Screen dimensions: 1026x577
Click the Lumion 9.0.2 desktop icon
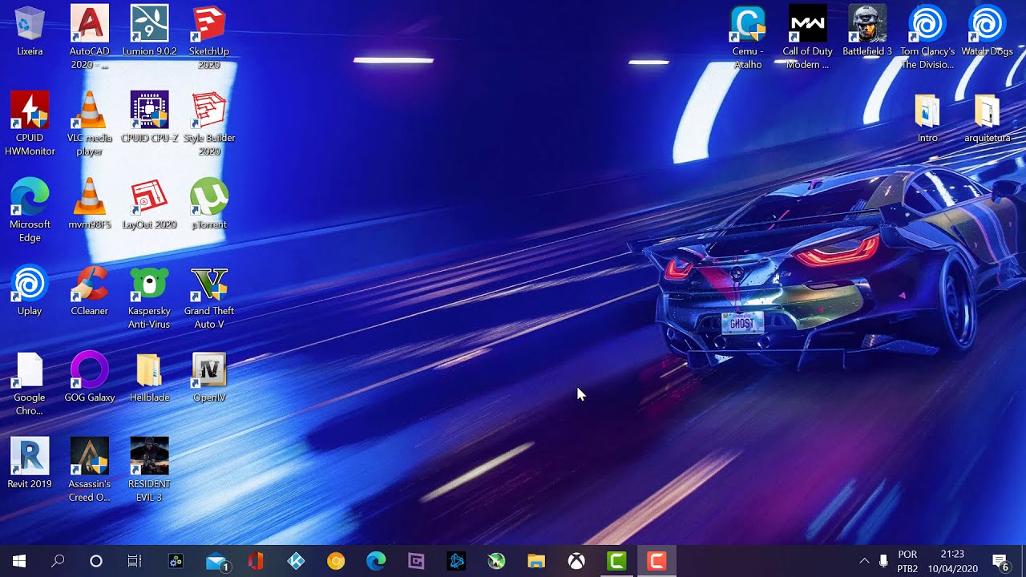[149, 31]
